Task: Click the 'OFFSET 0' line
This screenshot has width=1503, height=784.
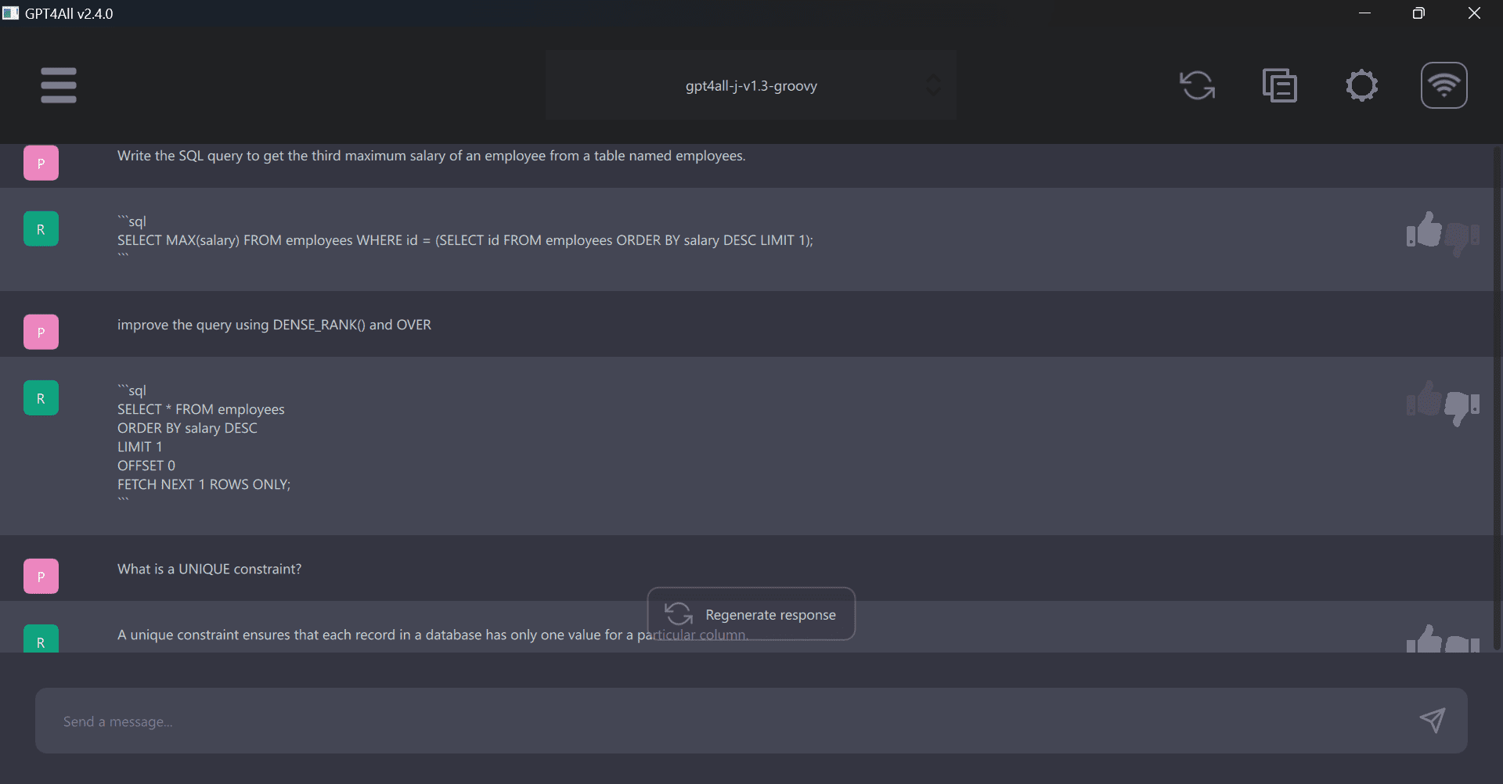Action: pos(146,466)
